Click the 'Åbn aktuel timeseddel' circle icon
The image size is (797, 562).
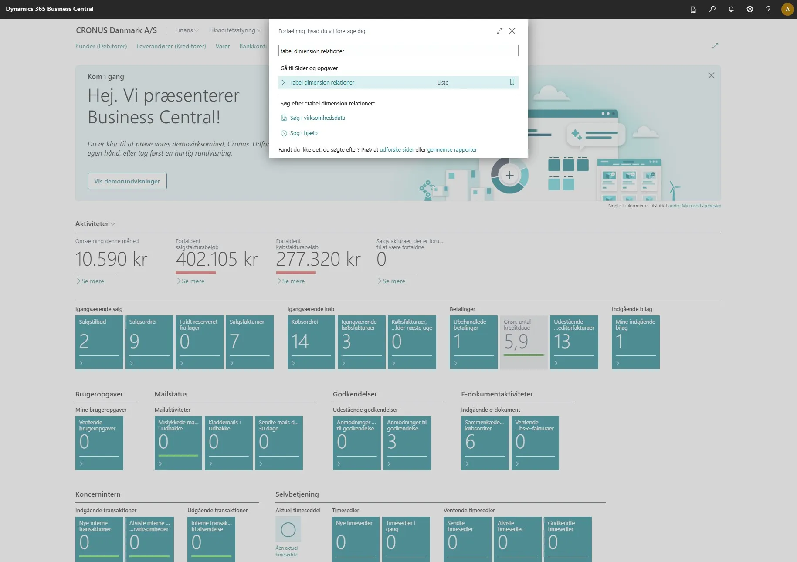click(x=288, y=529)
